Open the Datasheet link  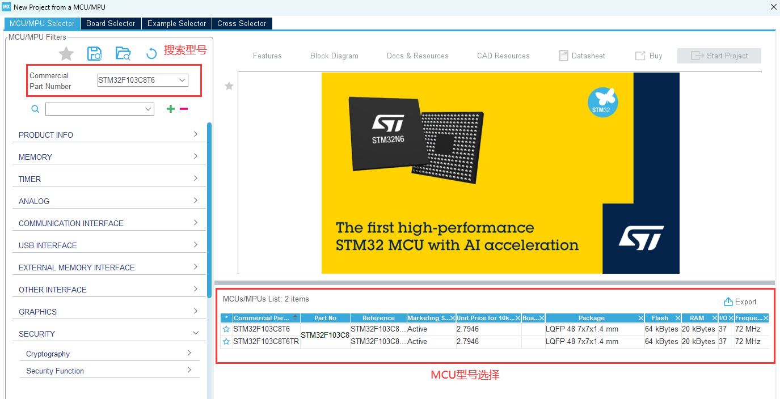[x=582, y=56]
